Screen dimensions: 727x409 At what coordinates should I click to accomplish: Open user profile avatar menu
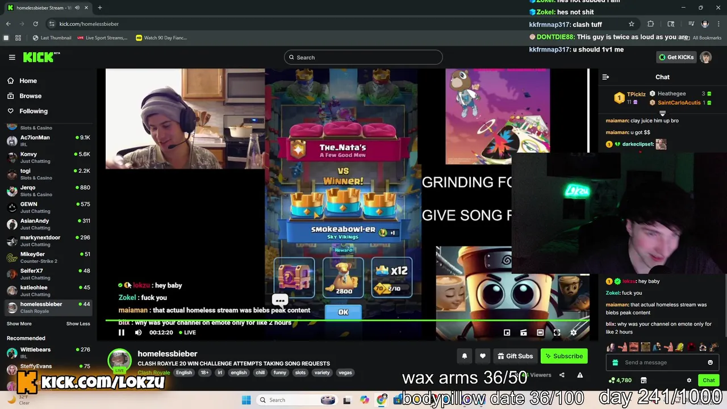(705, 57)
